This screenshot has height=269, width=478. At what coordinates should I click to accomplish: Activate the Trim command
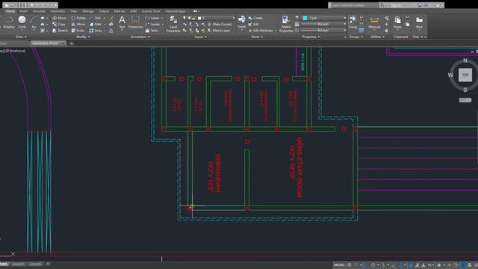coord(95,18)
